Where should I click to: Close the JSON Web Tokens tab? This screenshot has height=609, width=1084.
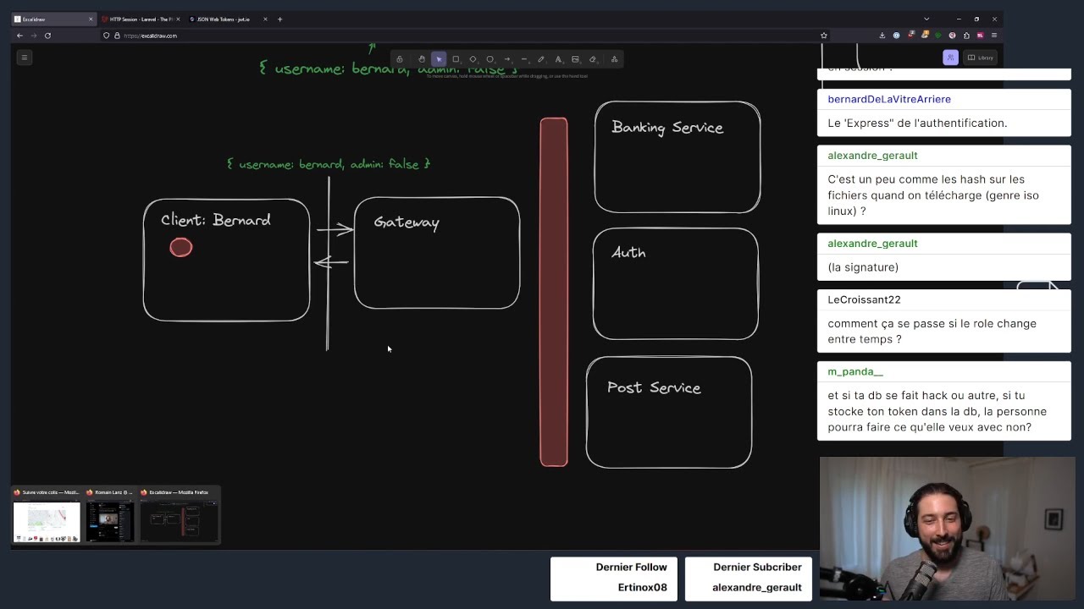click(x=265, y=19)
